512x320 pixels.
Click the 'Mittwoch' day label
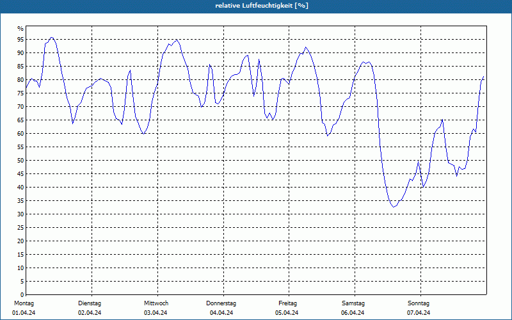click(156, 303)
